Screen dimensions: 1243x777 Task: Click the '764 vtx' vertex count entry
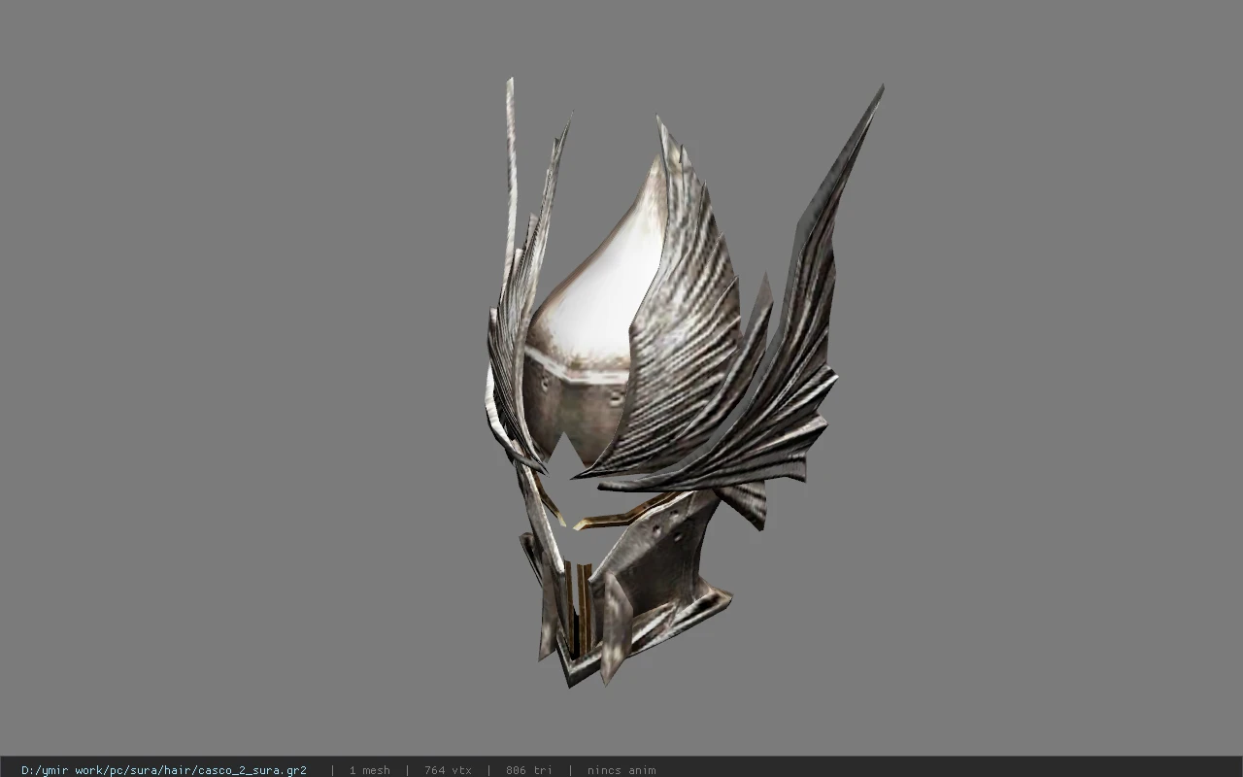pos(448,770)
